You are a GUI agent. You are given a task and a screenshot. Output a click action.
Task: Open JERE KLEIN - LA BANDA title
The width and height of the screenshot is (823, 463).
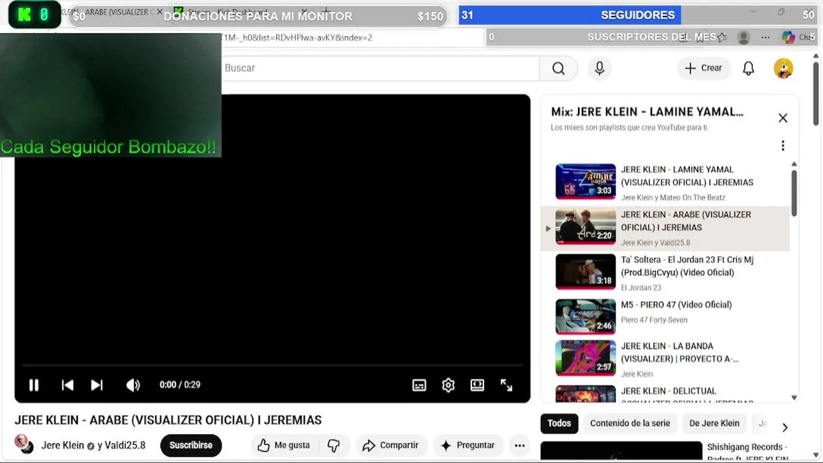tap(680, 352)
